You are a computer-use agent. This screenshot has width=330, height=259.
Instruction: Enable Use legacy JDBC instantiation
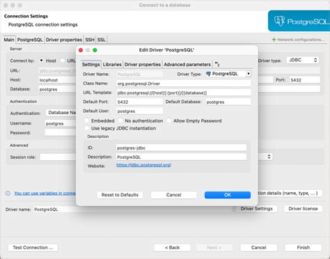tap(87, 128)
